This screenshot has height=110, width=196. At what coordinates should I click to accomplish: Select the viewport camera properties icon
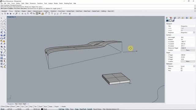(x=168, y=21)
